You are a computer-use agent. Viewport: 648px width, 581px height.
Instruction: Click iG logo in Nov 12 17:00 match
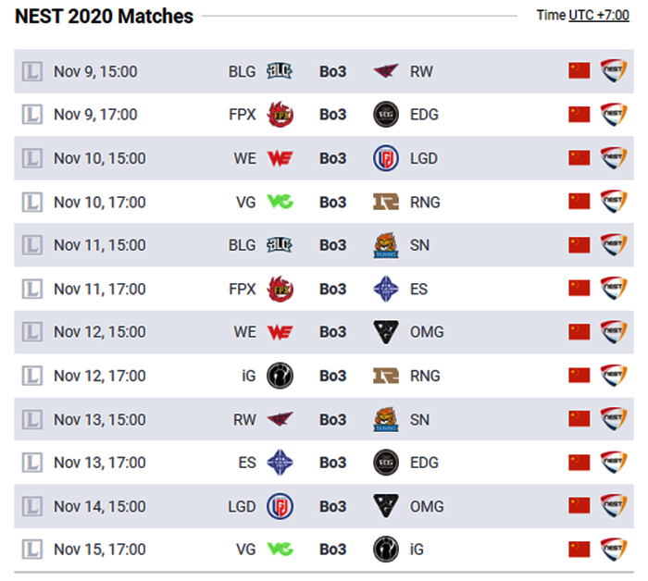click(280, 376)
